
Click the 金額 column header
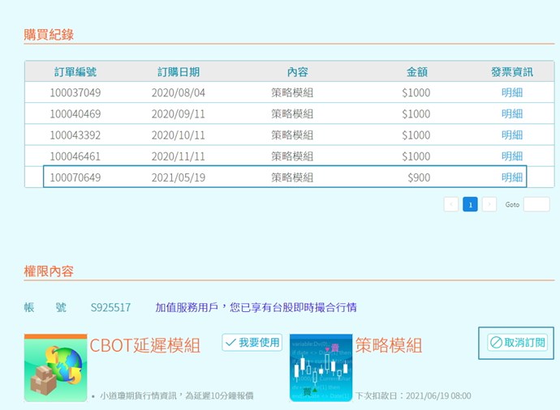point(416,71)
